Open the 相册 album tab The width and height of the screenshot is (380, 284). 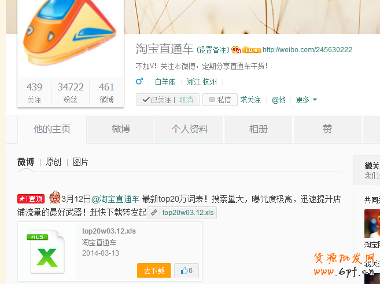click(x=259, y=129)
